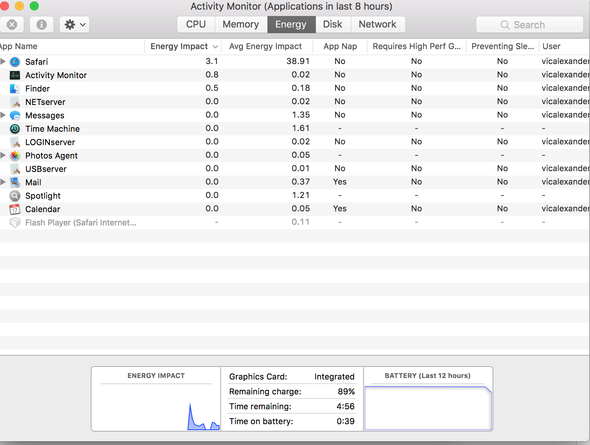Viewport: 590px width, 445px height.
Task: Click the Energy Impact graph
Action: pyautogui.click(x=156, y=407)
